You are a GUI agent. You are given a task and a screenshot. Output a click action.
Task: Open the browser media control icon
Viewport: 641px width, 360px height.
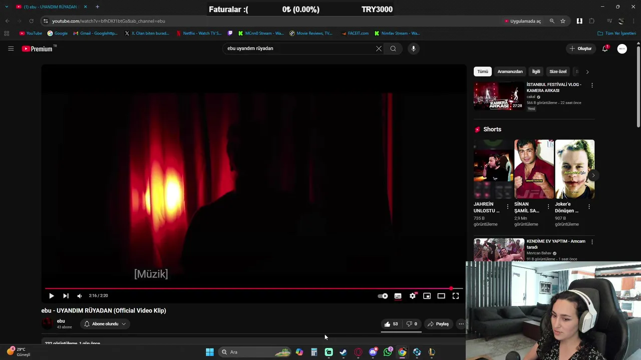coord(609,21)
